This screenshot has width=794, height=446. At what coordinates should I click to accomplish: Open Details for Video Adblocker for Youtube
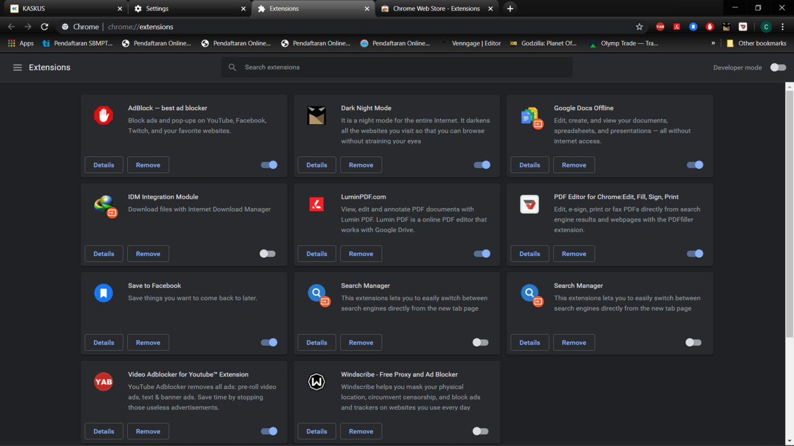pyautogui.click(x=104, y=431)
